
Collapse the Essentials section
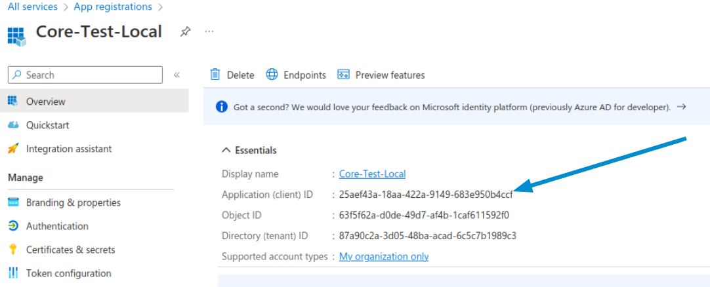pos(226,151)
